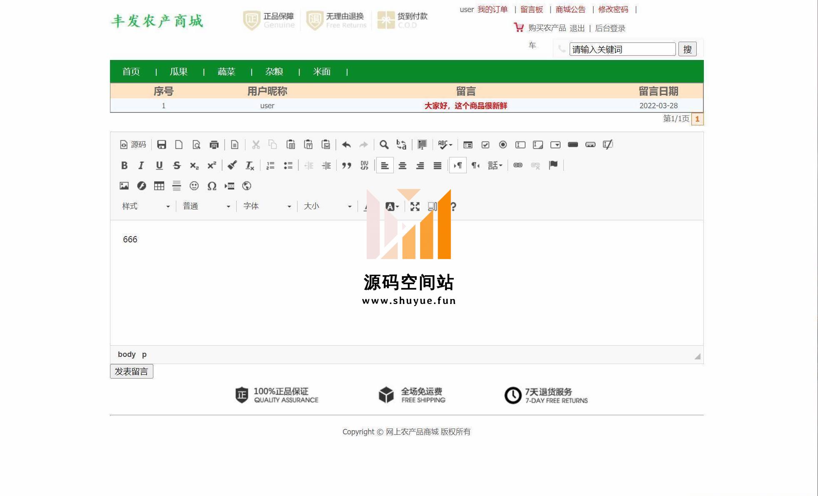Create a new page in editor
Image resolution: width=818 pixels, height=496 pixels.
click(x=179, y=145)
